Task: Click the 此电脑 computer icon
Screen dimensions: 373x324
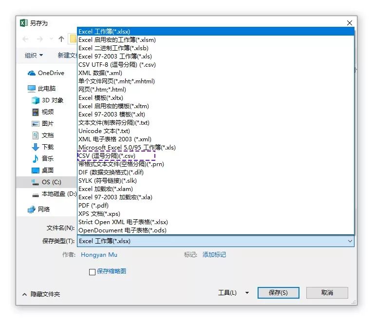Action: coord(31,89)
